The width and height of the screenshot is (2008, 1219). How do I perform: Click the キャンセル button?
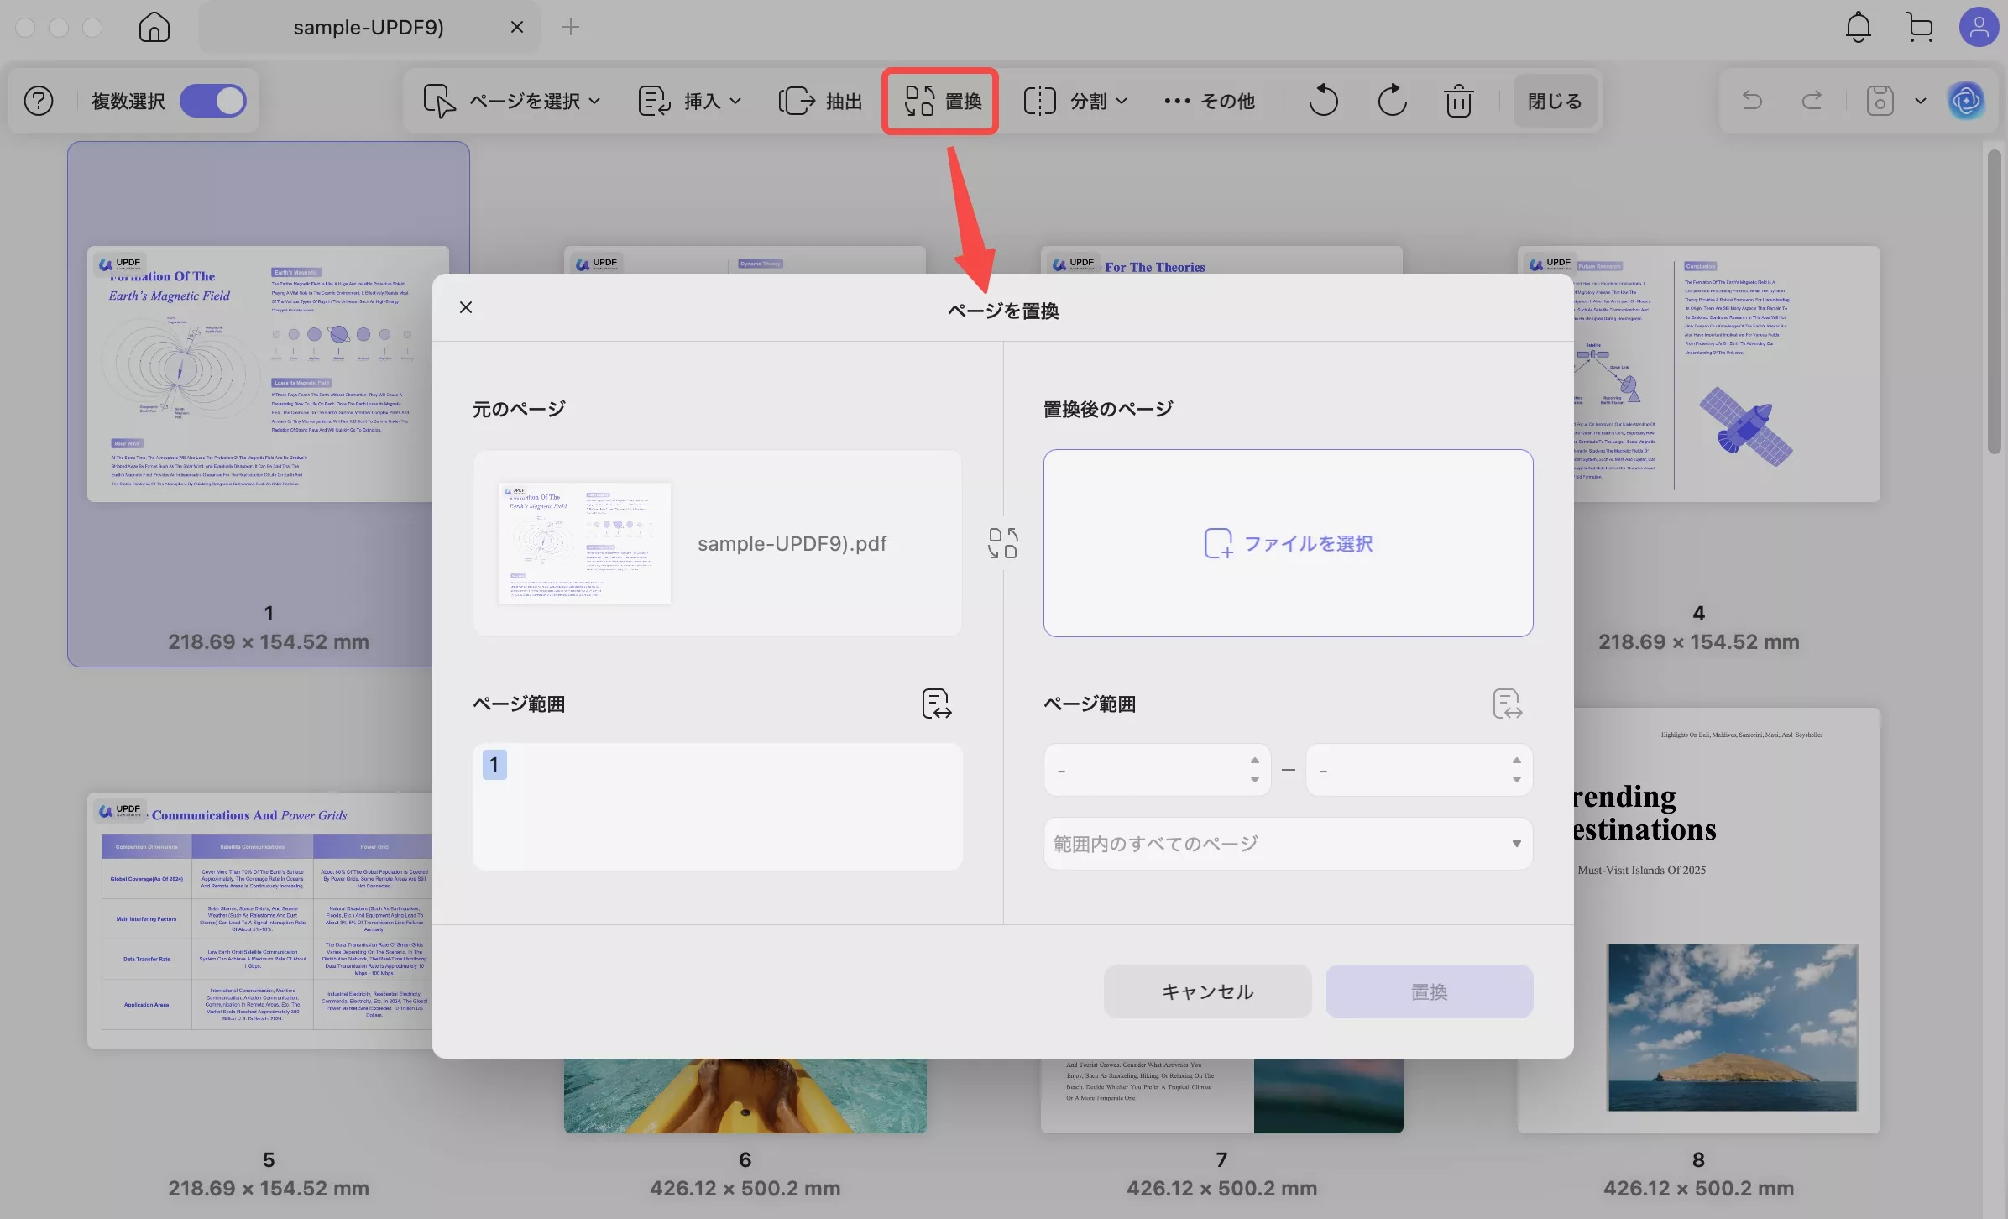pos(1206,991)
